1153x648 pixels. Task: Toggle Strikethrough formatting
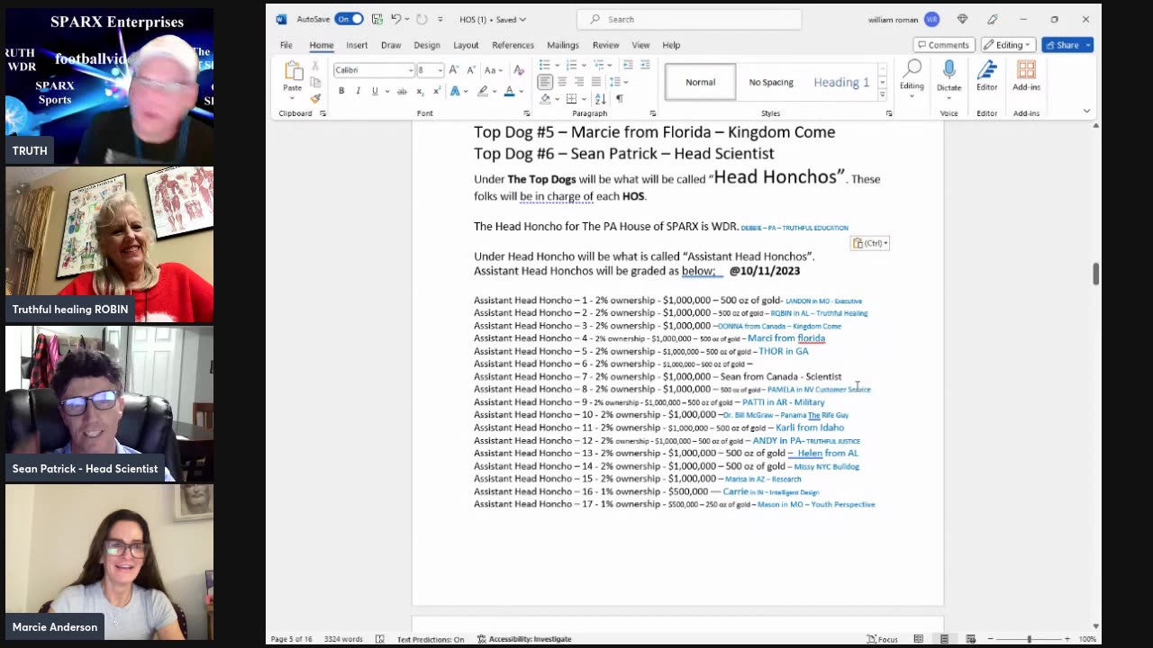(402, 91)
